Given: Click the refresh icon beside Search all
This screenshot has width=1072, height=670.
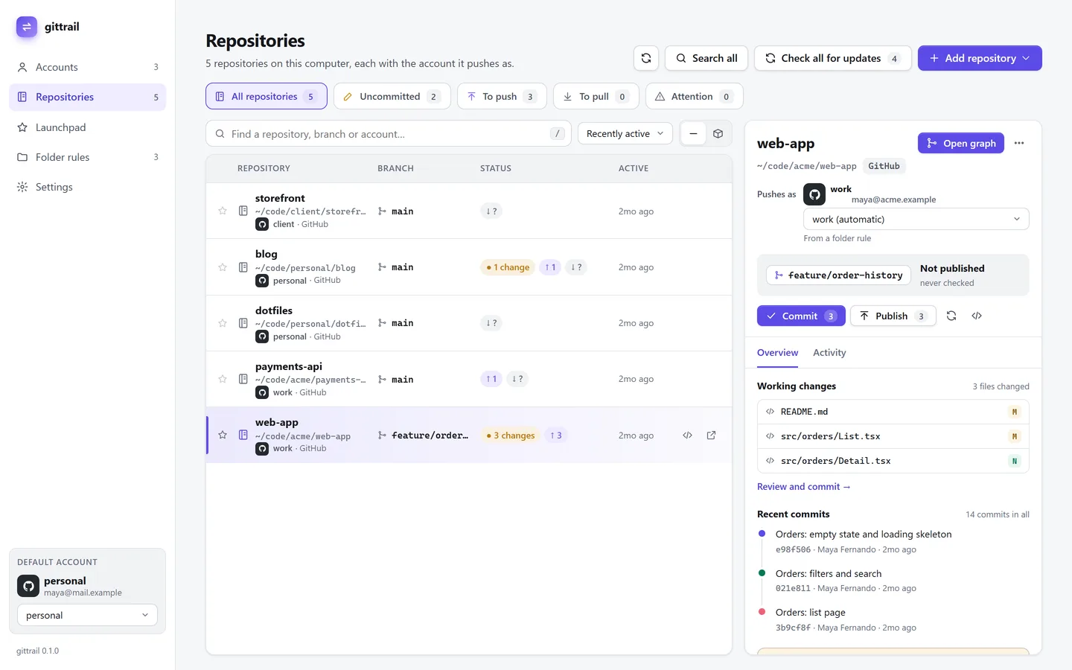Looking at the screenshot, I should tap(646, 58).
